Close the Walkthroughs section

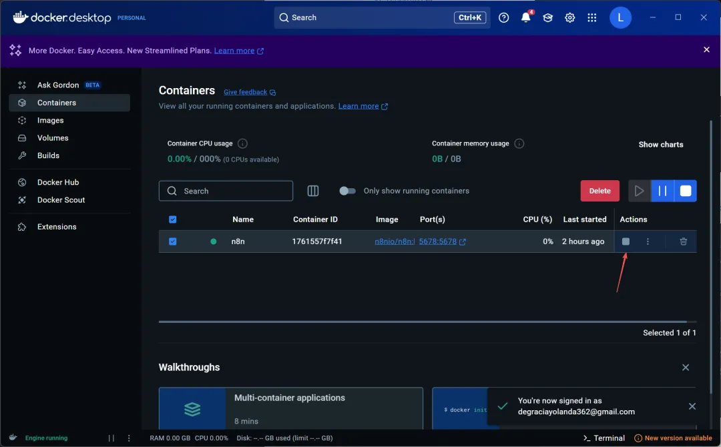685,367
